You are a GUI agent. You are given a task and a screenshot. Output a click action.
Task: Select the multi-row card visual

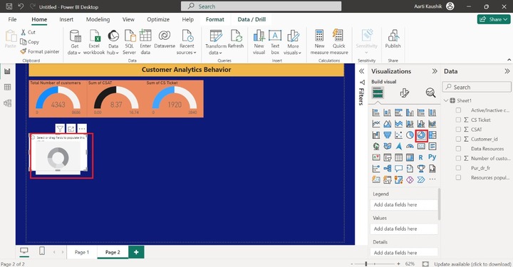432,147
